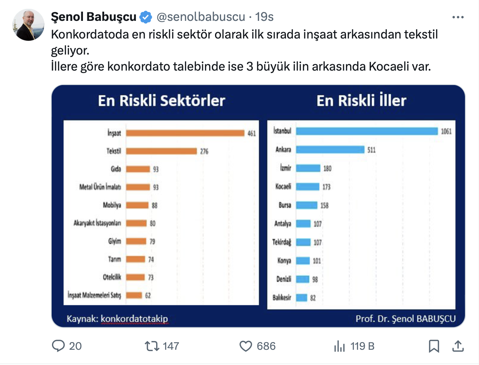Click the @senolbabuscu handle

click(x=200, y=17)
